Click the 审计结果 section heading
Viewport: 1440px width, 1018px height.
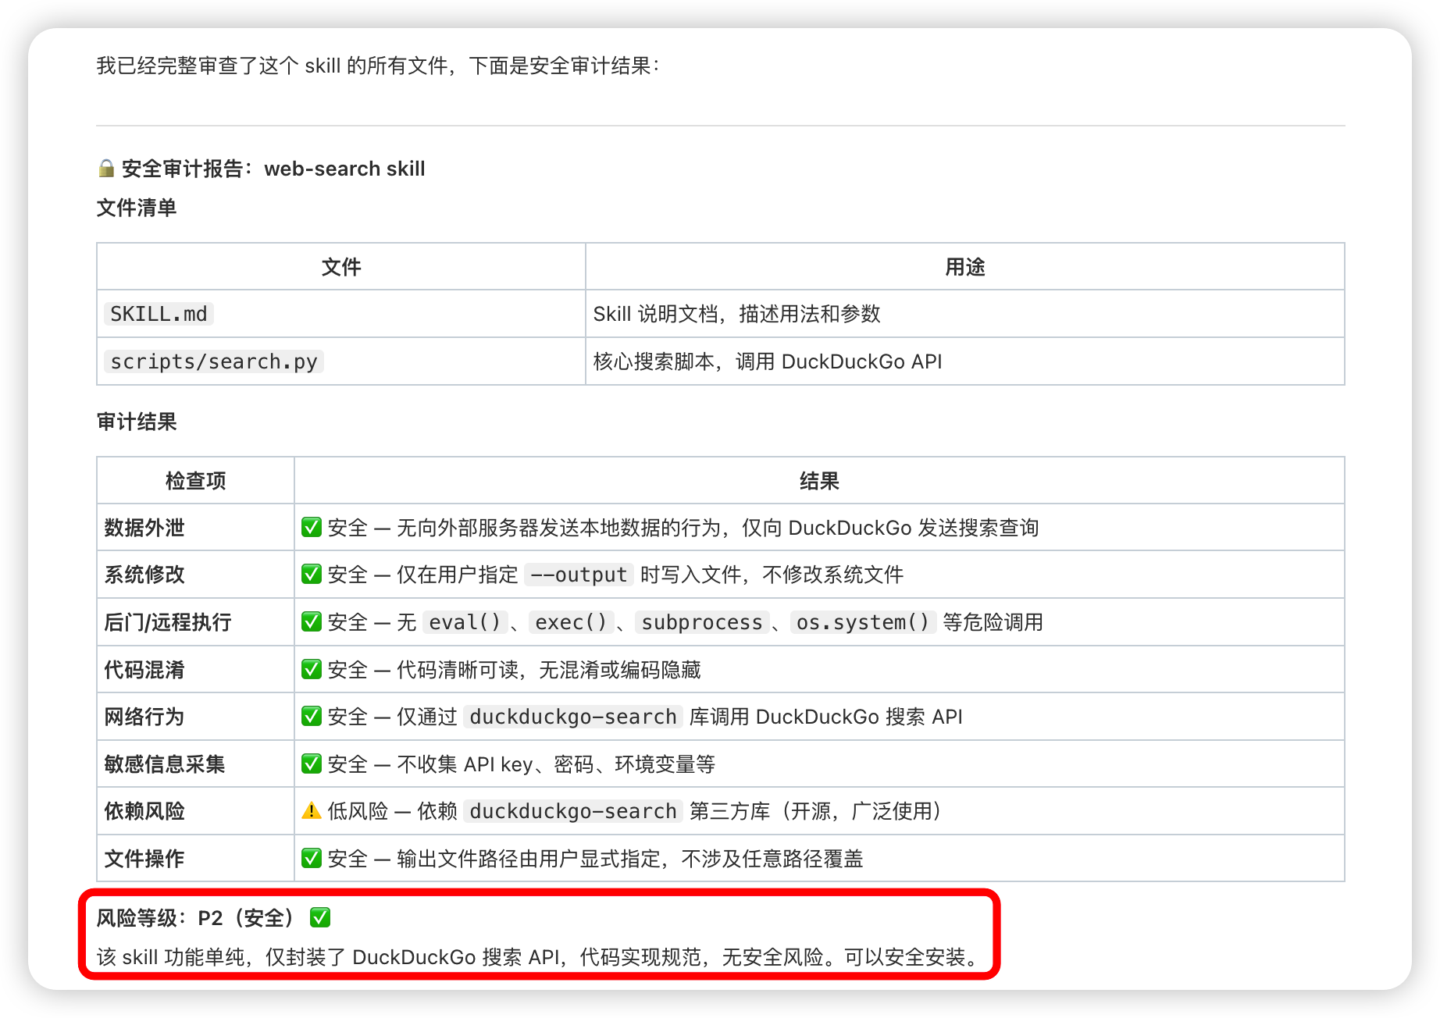click(137, 422)
